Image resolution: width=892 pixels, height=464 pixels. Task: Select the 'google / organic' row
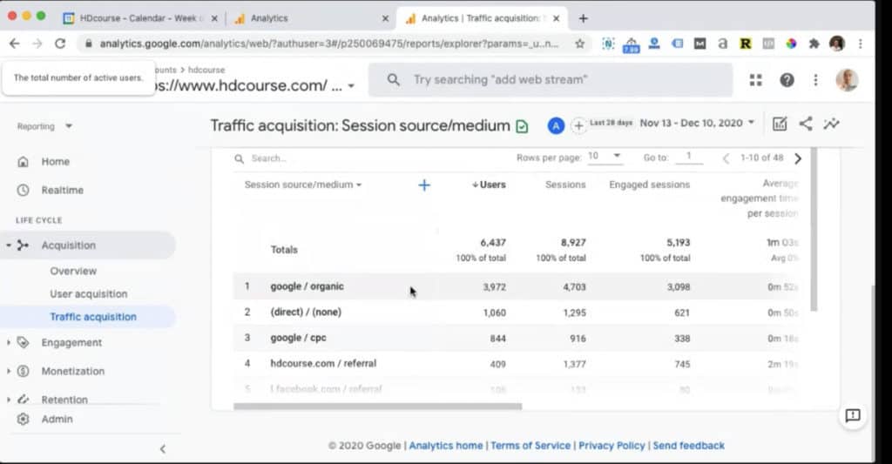coord(517,286)
